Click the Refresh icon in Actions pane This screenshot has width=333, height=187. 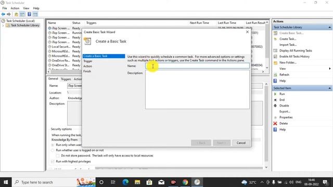[x=275, y=75]
